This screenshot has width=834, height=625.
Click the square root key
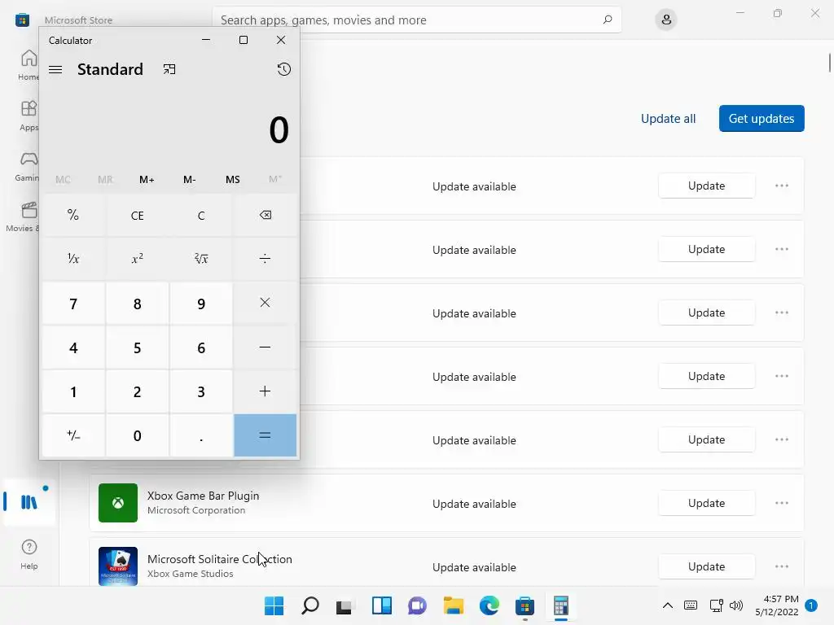pos(201,259)
